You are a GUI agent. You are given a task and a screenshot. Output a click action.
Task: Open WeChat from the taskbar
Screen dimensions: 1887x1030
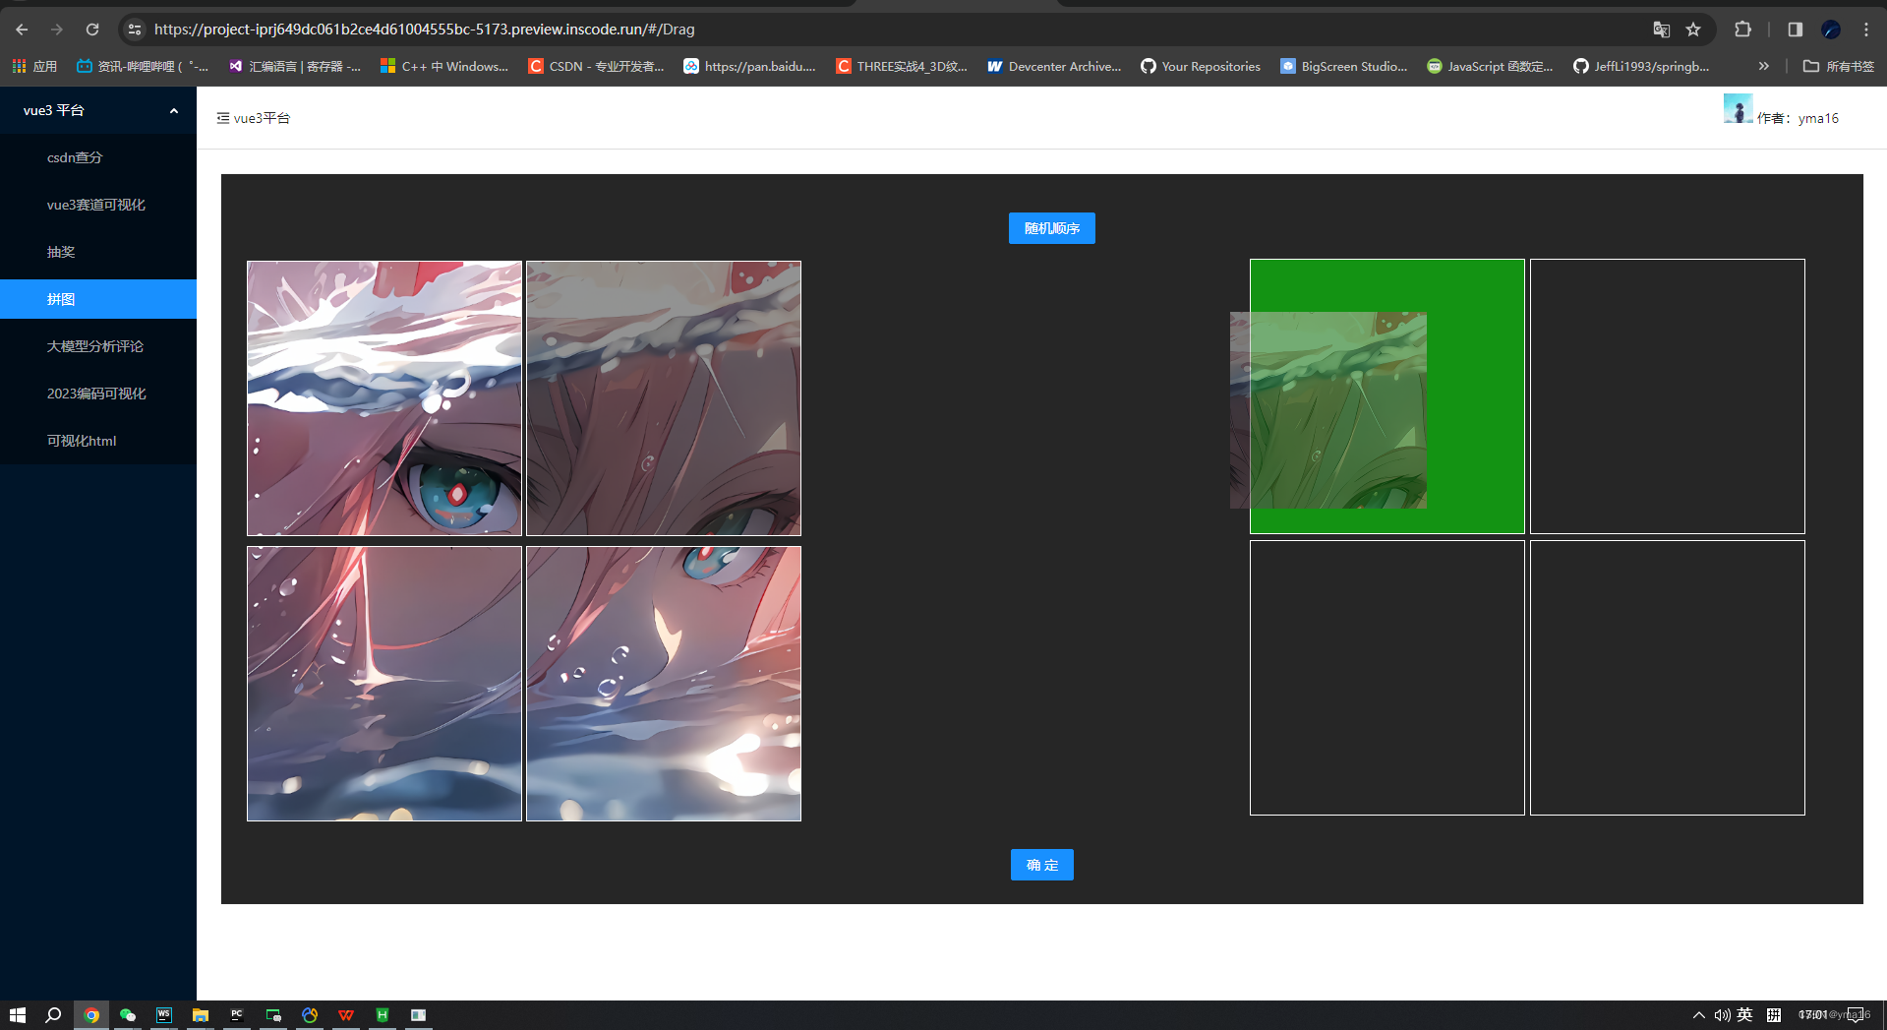[x=128, y=1015]
